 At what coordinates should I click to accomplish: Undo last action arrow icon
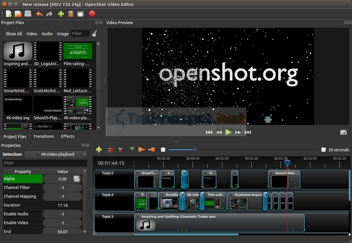click(40, 14)
